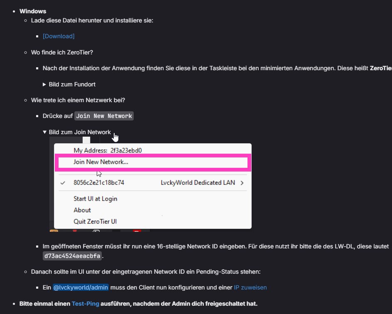Screen dimensions: 392x314
Task: Click the network ID 8056c2e21c18bc74 entry
Action: (99, 183)
